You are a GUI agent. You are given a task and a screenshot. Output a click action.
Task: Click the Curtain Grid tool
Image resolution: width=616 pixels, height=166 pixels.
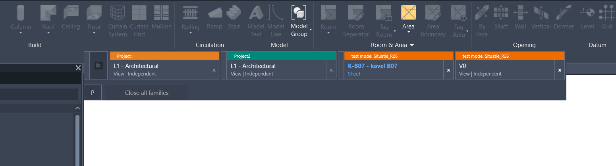point(139,13)
